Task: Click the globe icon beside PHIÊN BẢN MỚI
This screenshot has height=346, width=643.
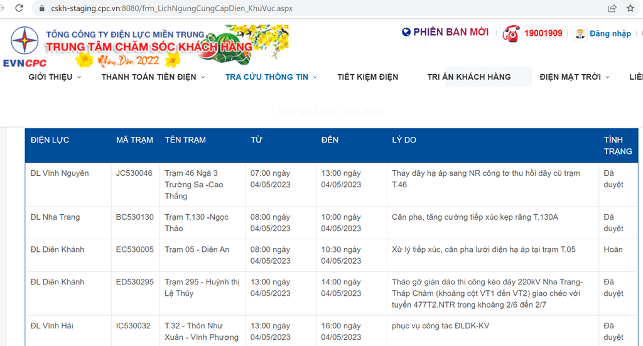Action: coord(406,32)
